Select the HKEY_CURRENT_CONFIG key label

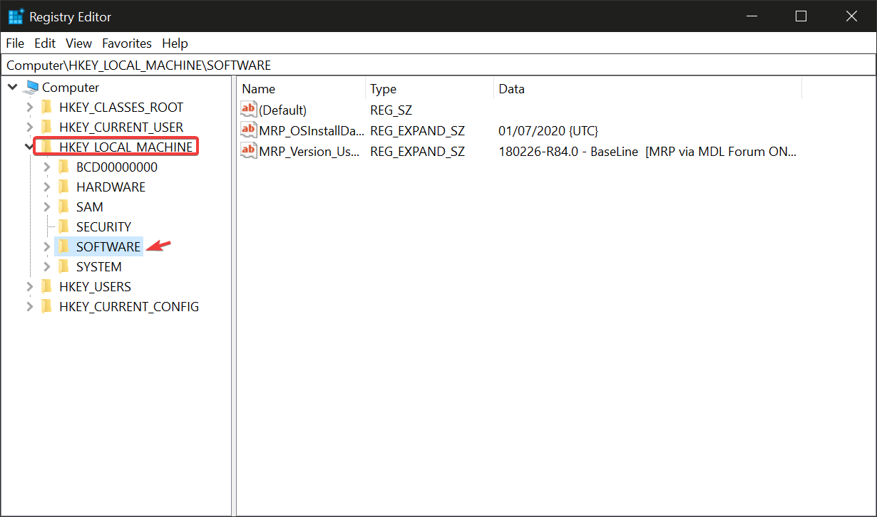click(x=129, y=307)
